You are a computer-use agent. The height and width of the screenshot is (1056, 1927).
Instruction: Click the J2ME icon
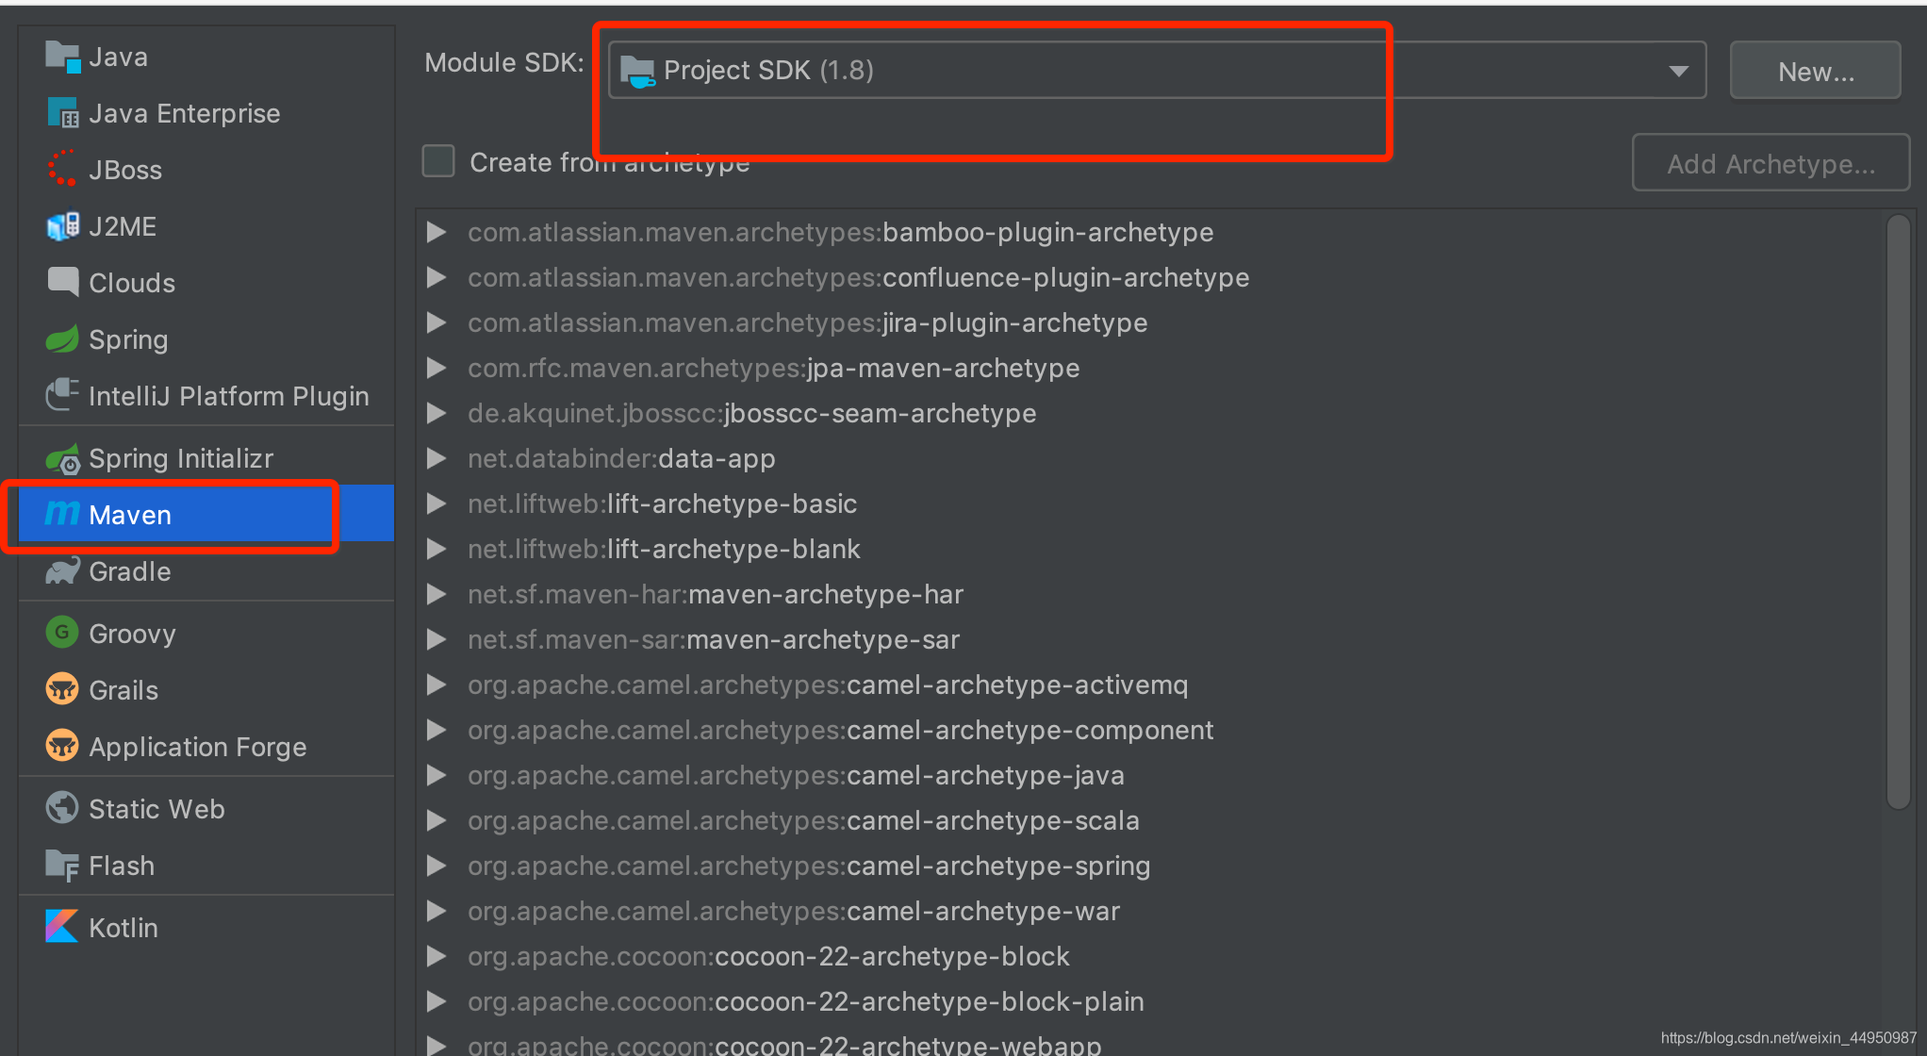(63, 226)
